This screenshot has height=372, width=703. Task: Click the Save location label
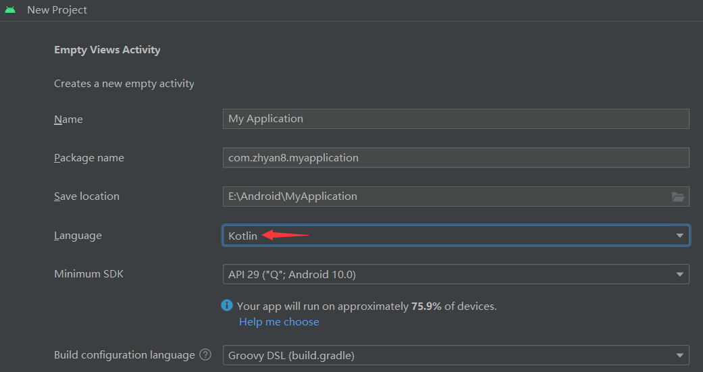click(x=86, y=196)
